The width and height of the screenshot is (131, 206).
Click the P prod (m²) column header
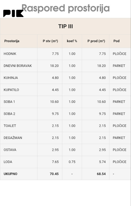[96, 41]
